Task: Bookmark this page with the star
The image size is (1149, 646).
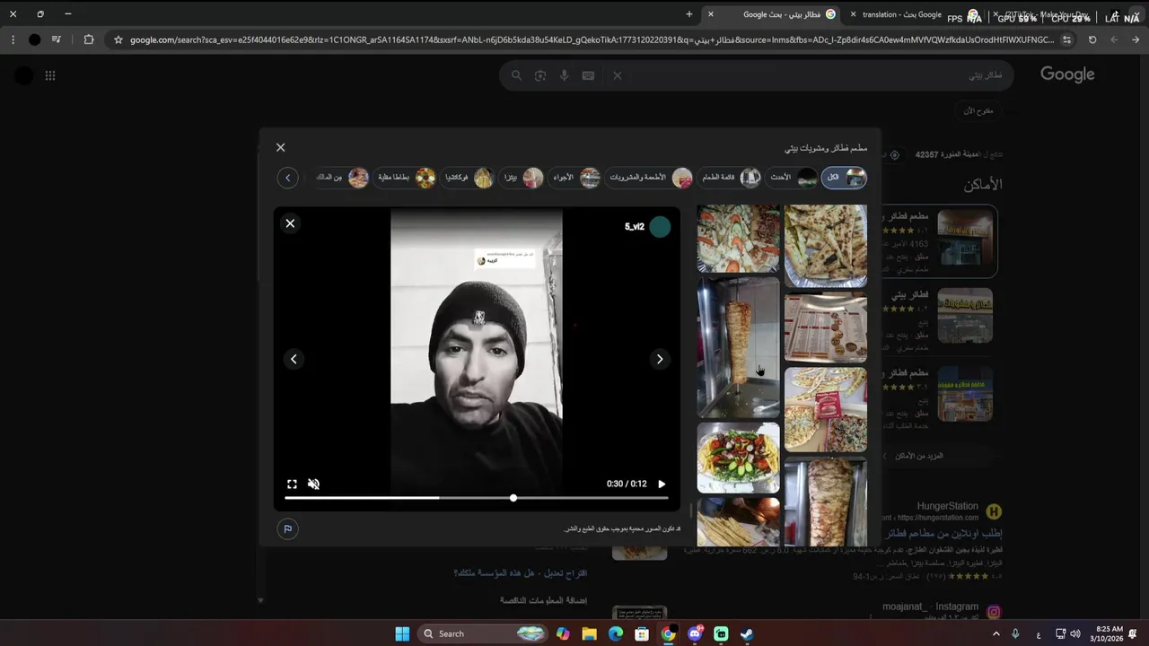Action: pyautogui.click(x=118, y=39)
